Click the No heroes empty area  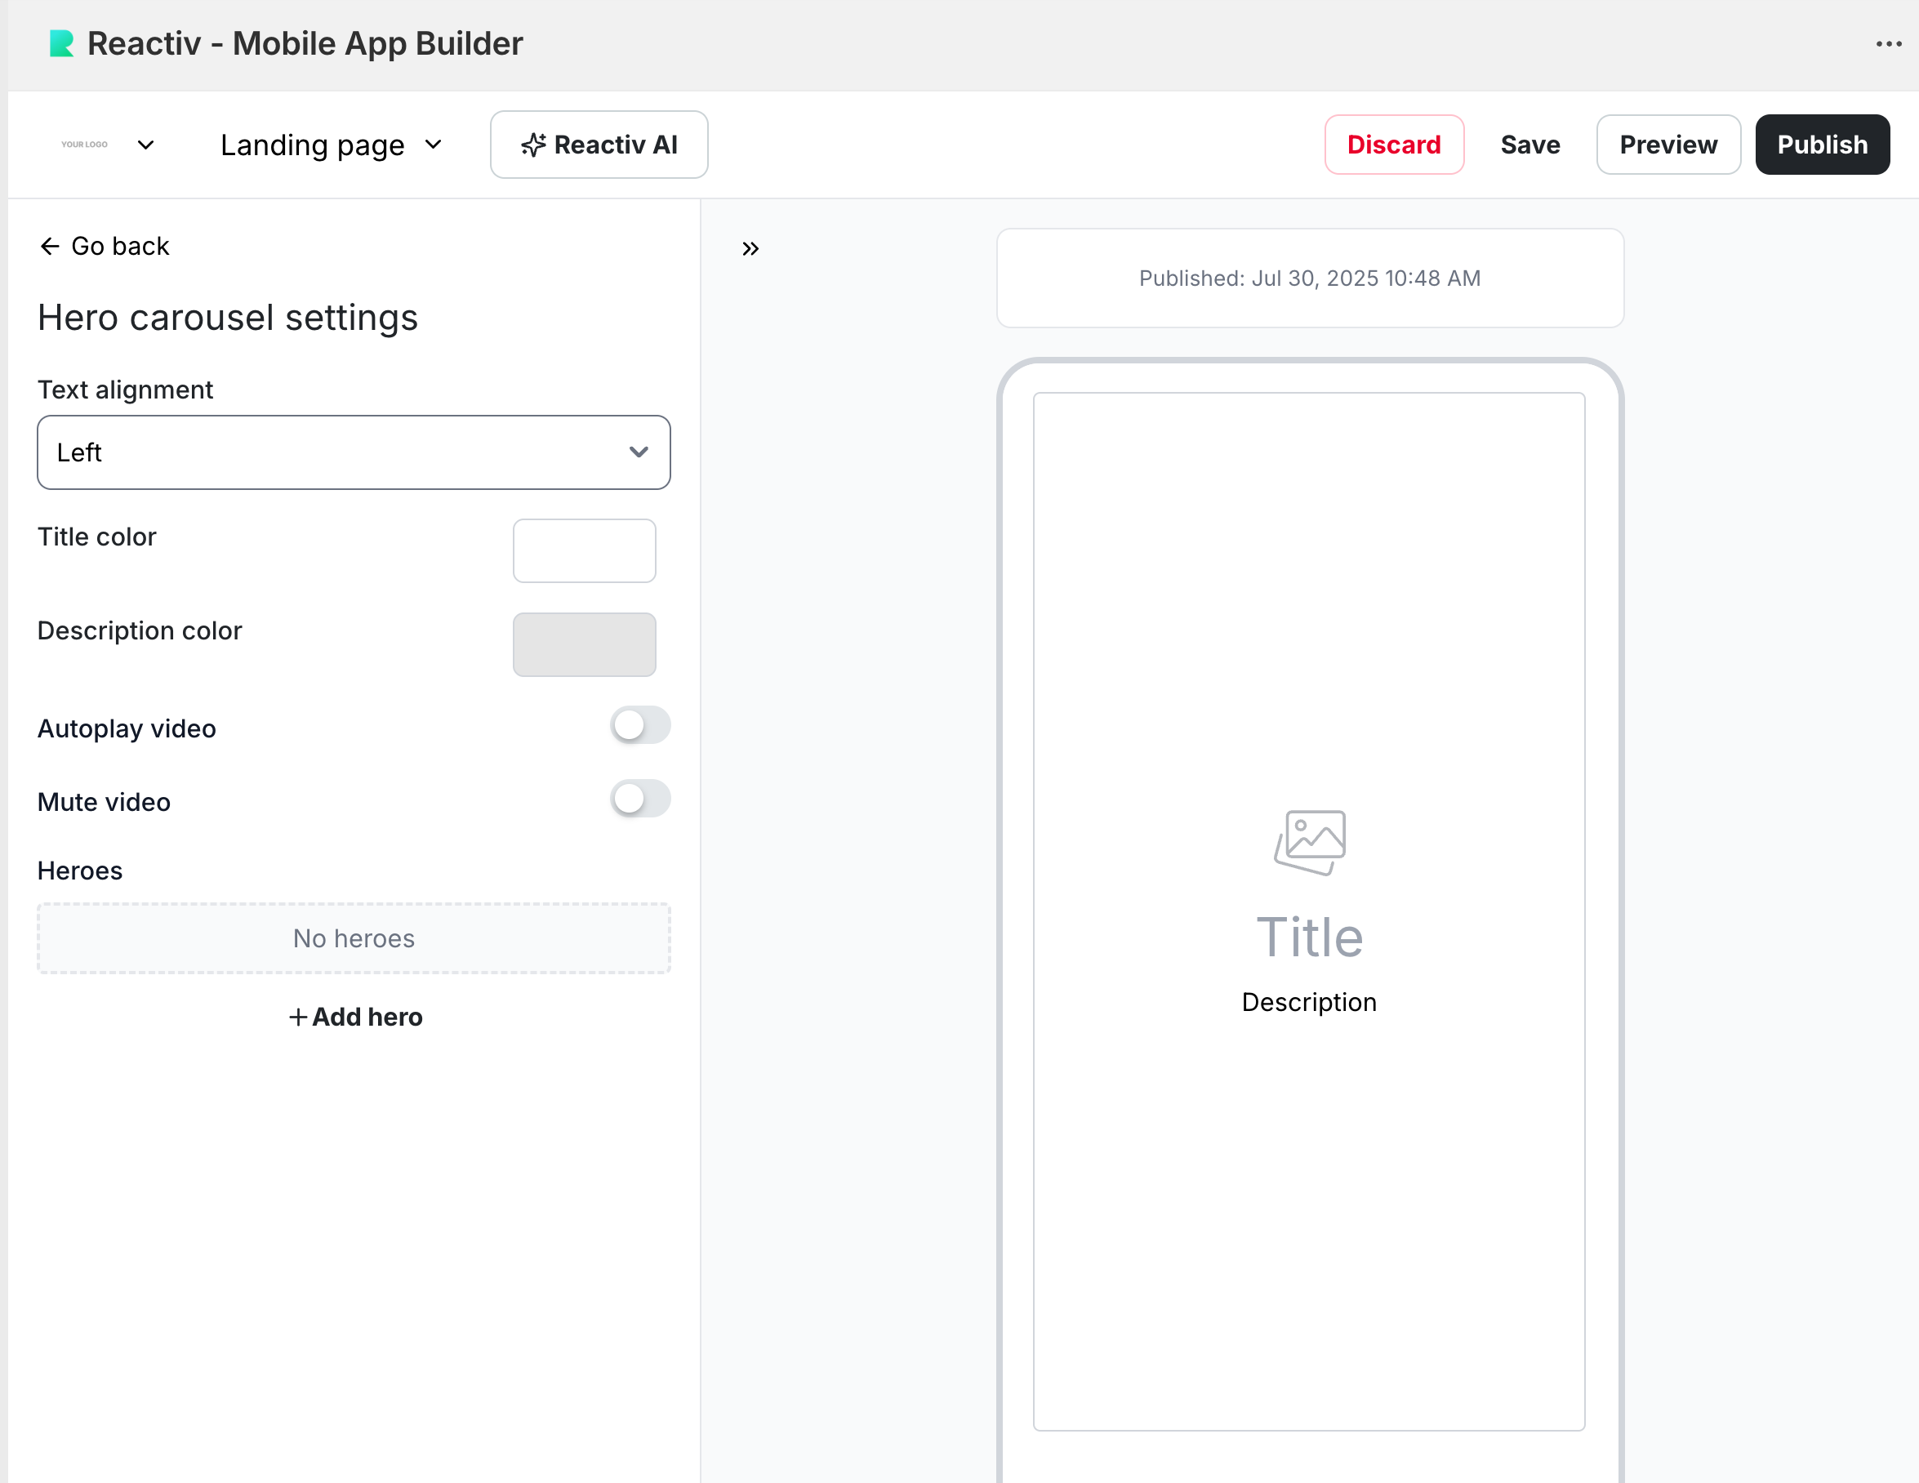pos(354,938)
